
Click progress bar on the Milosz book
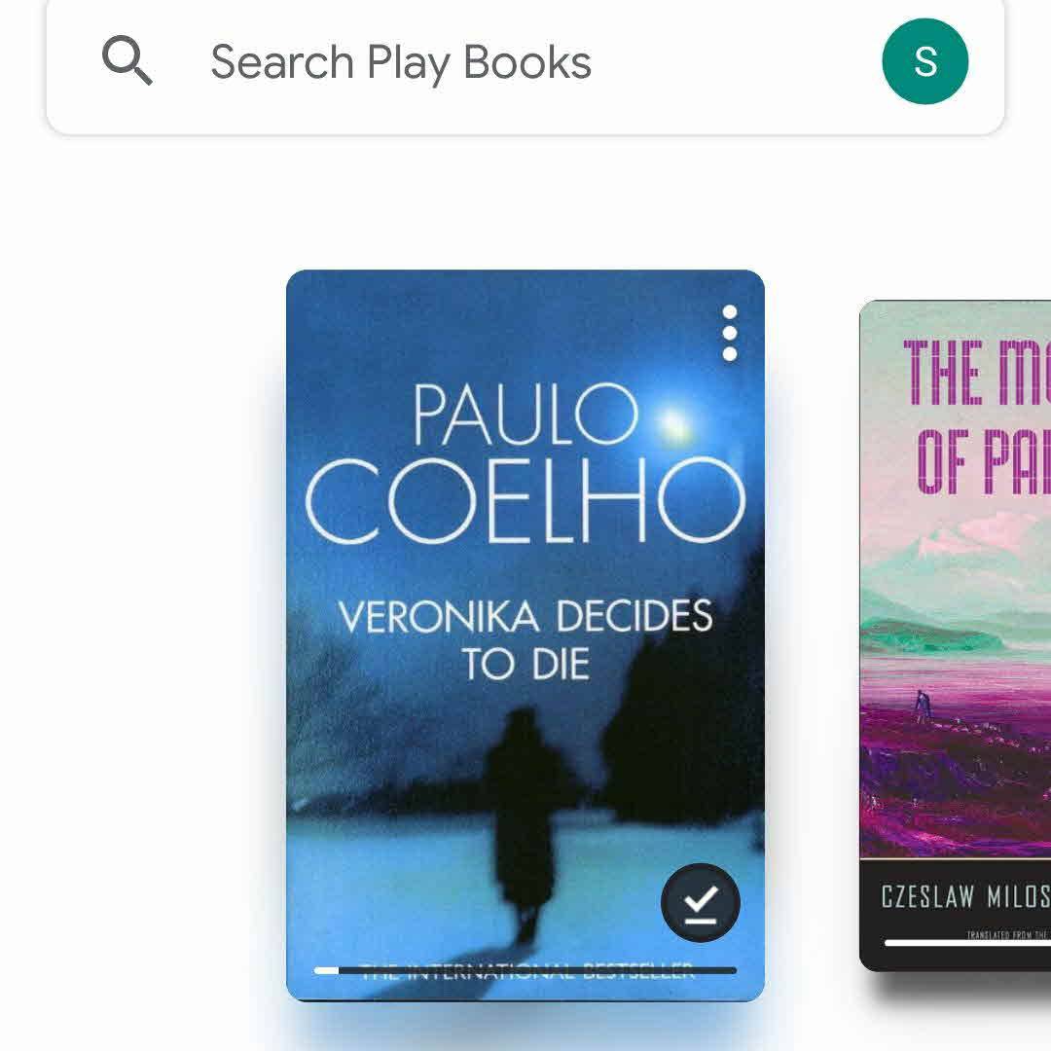click(967, 942)
